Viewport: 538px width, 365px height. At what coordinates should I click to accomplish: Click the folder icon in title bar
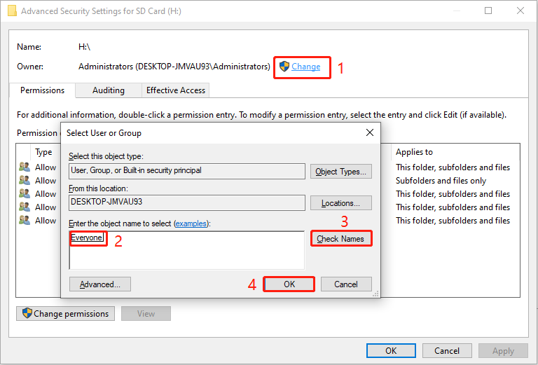click(x=12, y=11)
